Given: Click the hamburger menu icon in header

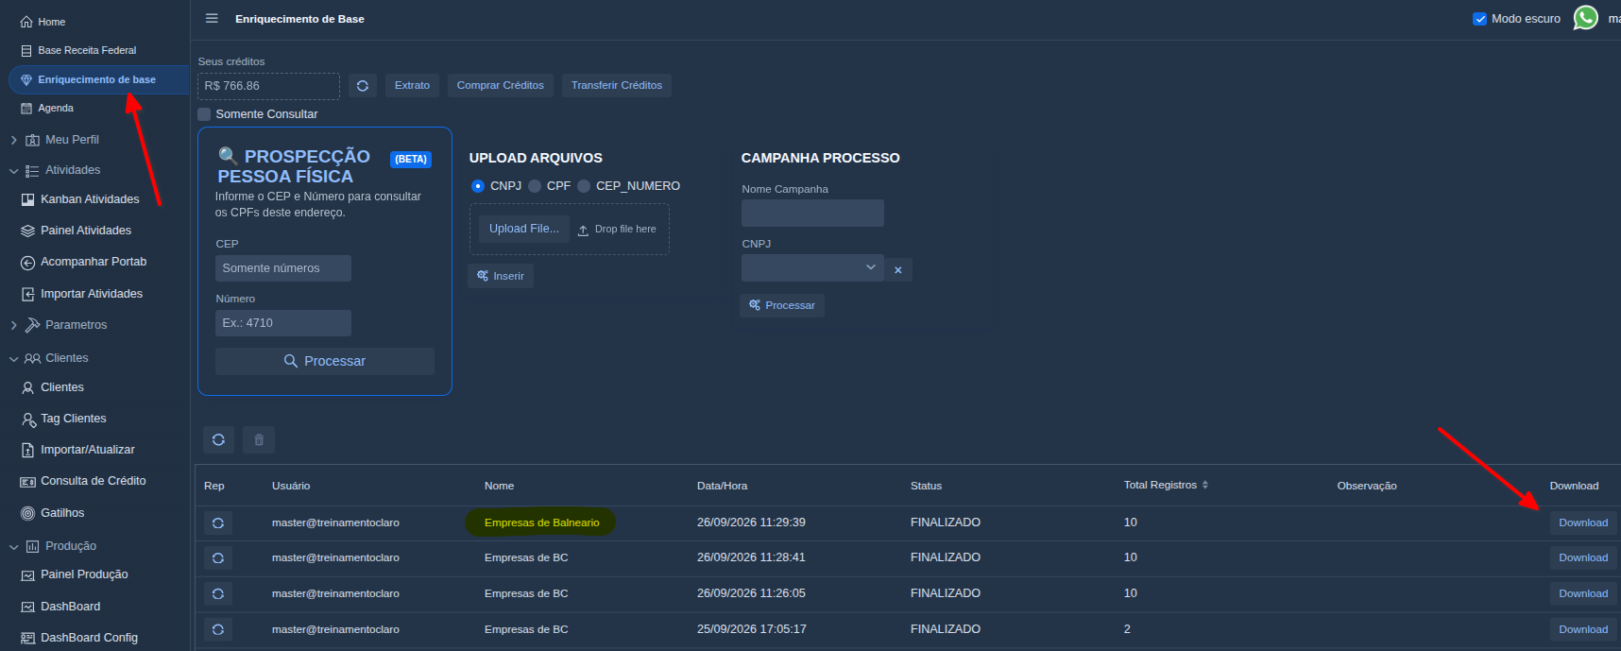Looking at the screenshot, I should tap(212, 19).
